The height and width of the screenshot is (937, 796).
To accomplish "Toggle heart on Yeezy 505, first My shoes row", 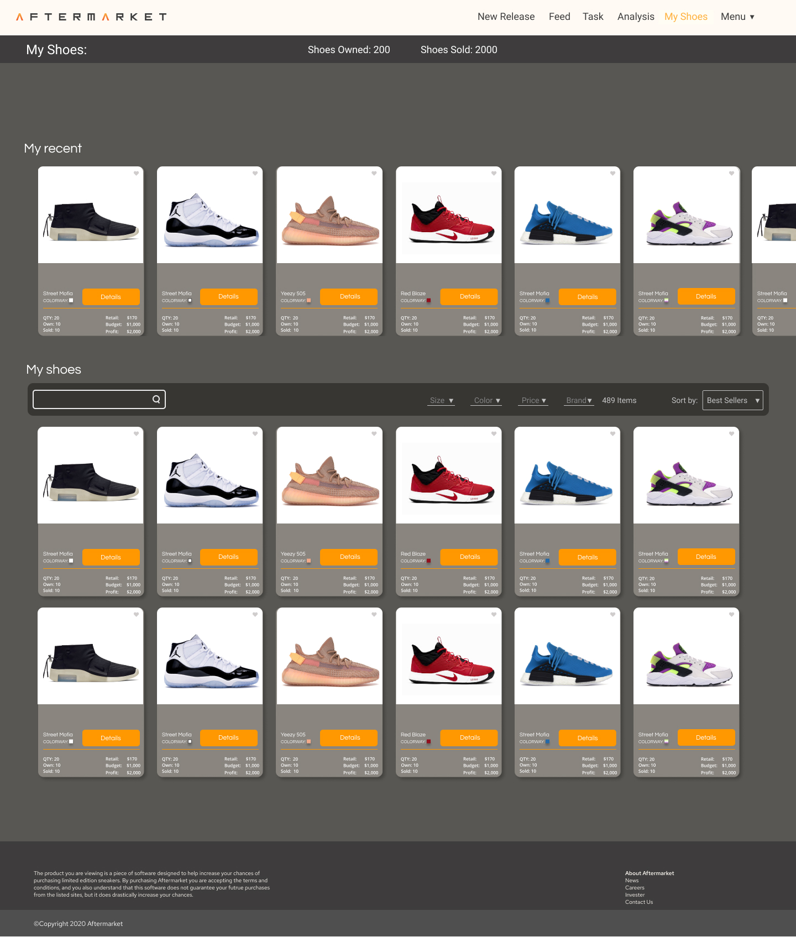I will (374, 434).
